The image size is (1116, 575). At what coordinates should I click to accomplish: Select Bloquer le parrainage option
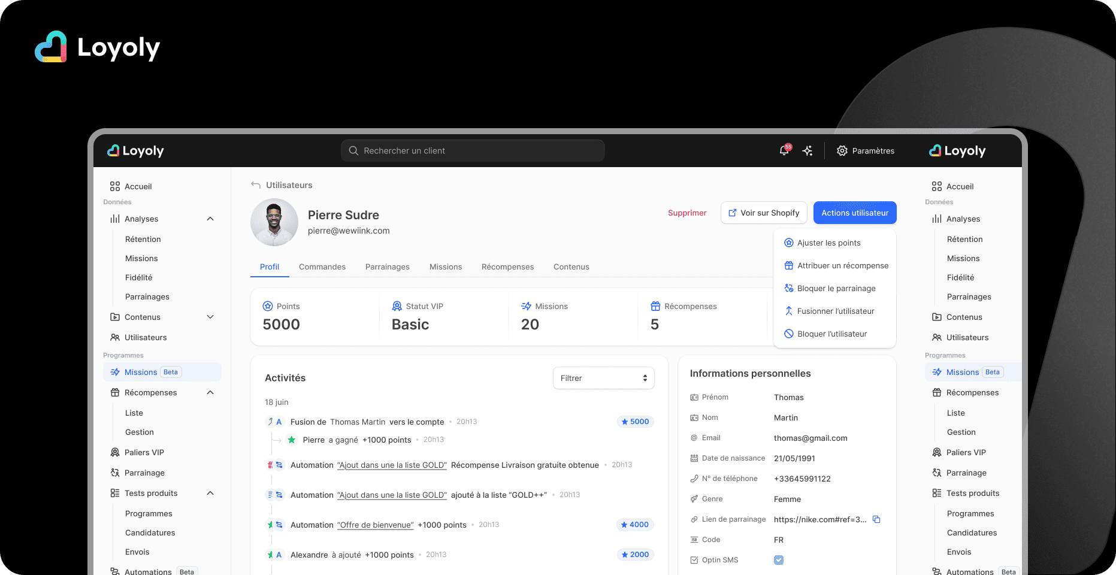tap(834, 288)
